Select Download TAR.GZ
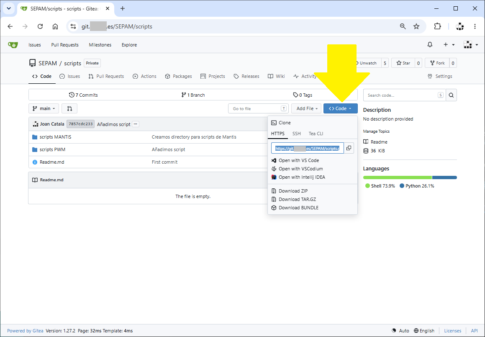The width and height of the screenshot is (485, 337). [313, 199]
